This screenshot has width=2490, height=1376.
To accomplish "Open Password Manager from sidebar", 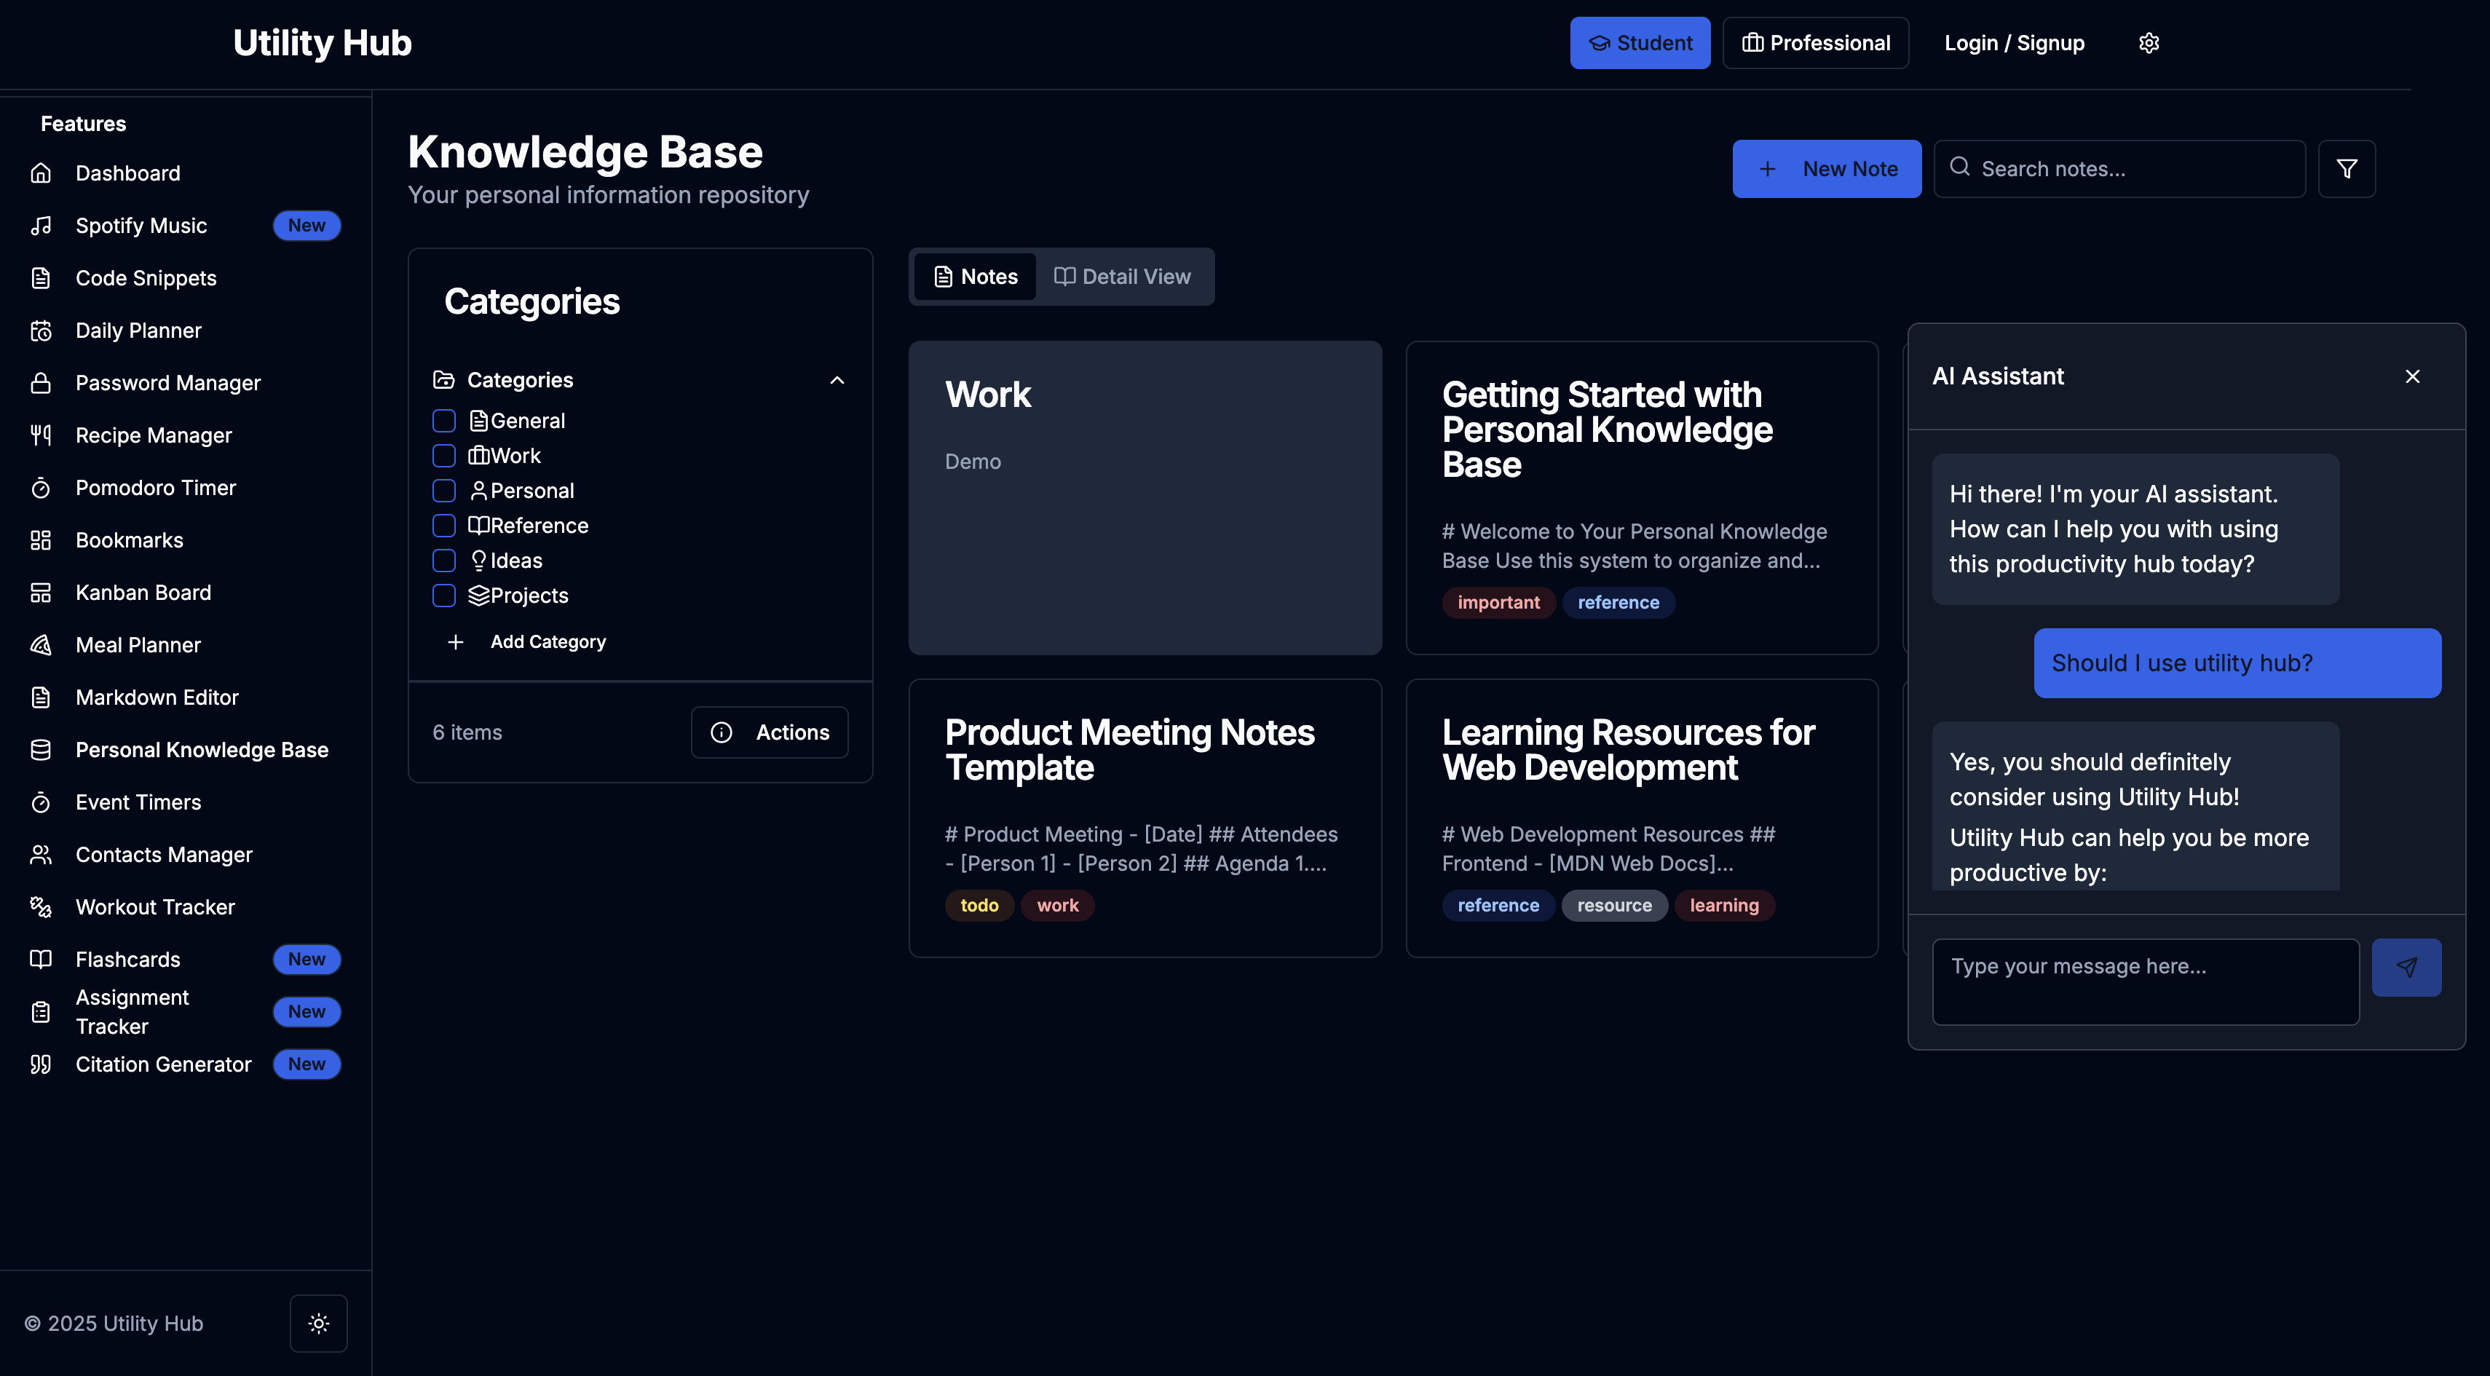I will pyautogui.click(x=168, y=383).
